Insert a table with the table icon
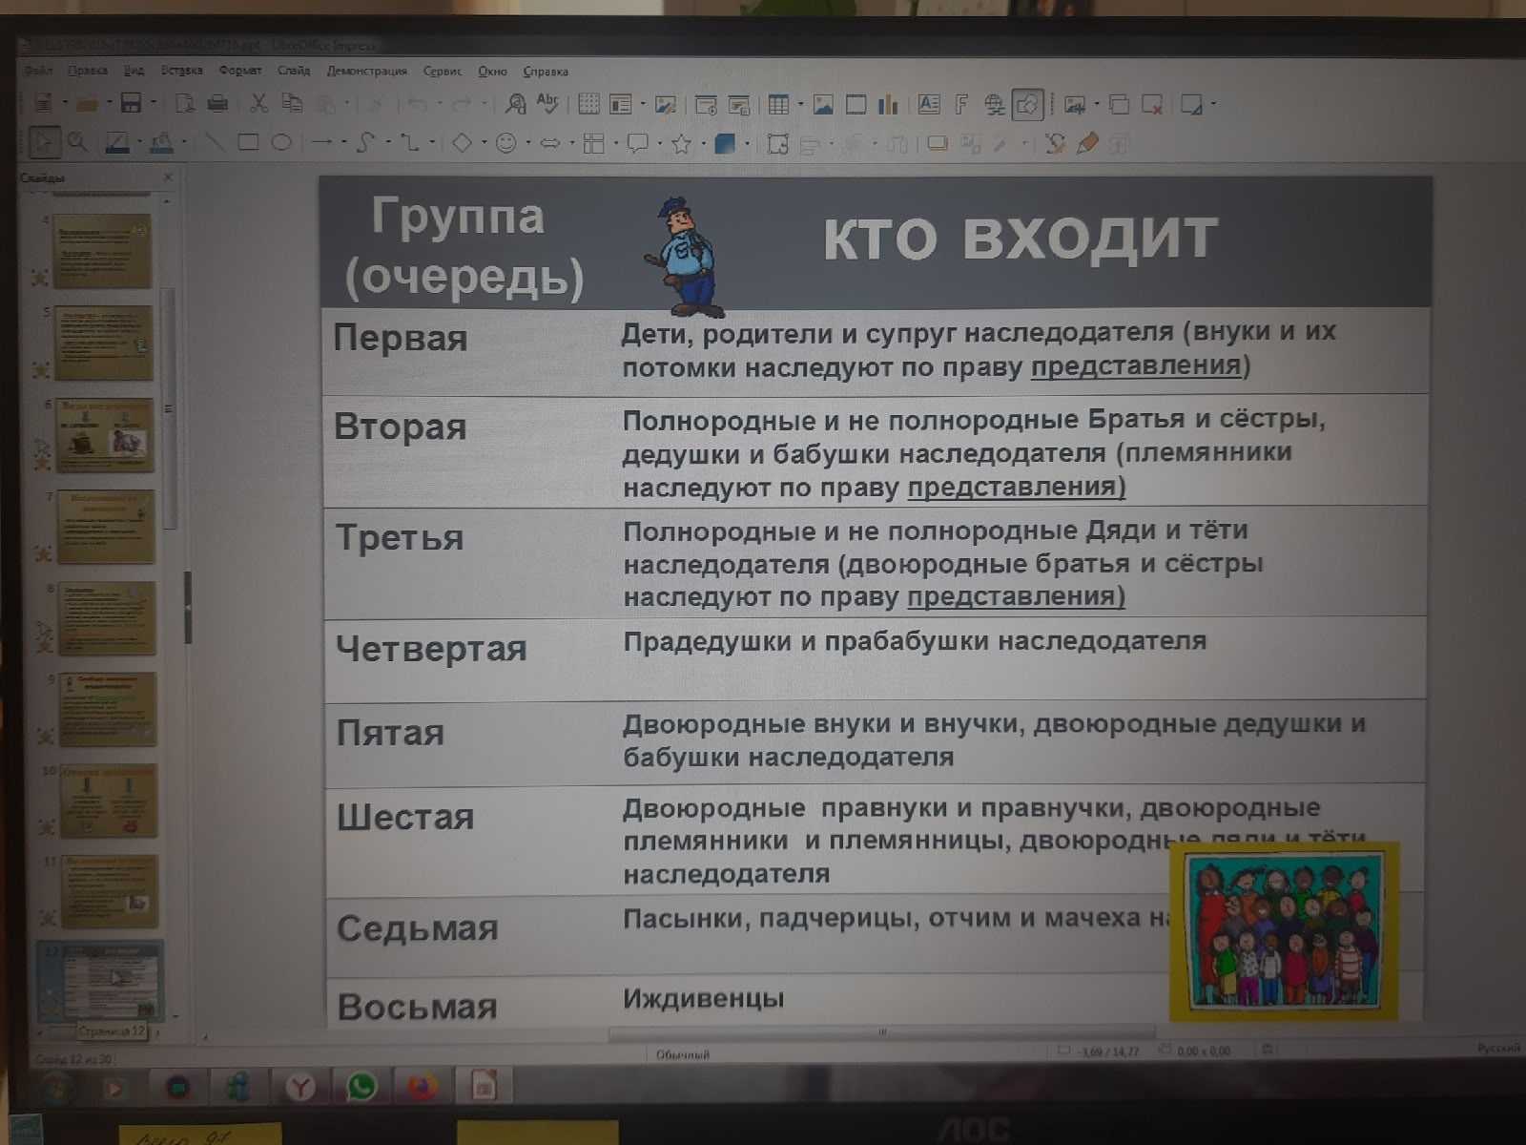This screenshot has width=1526, height=1145. 778,104
